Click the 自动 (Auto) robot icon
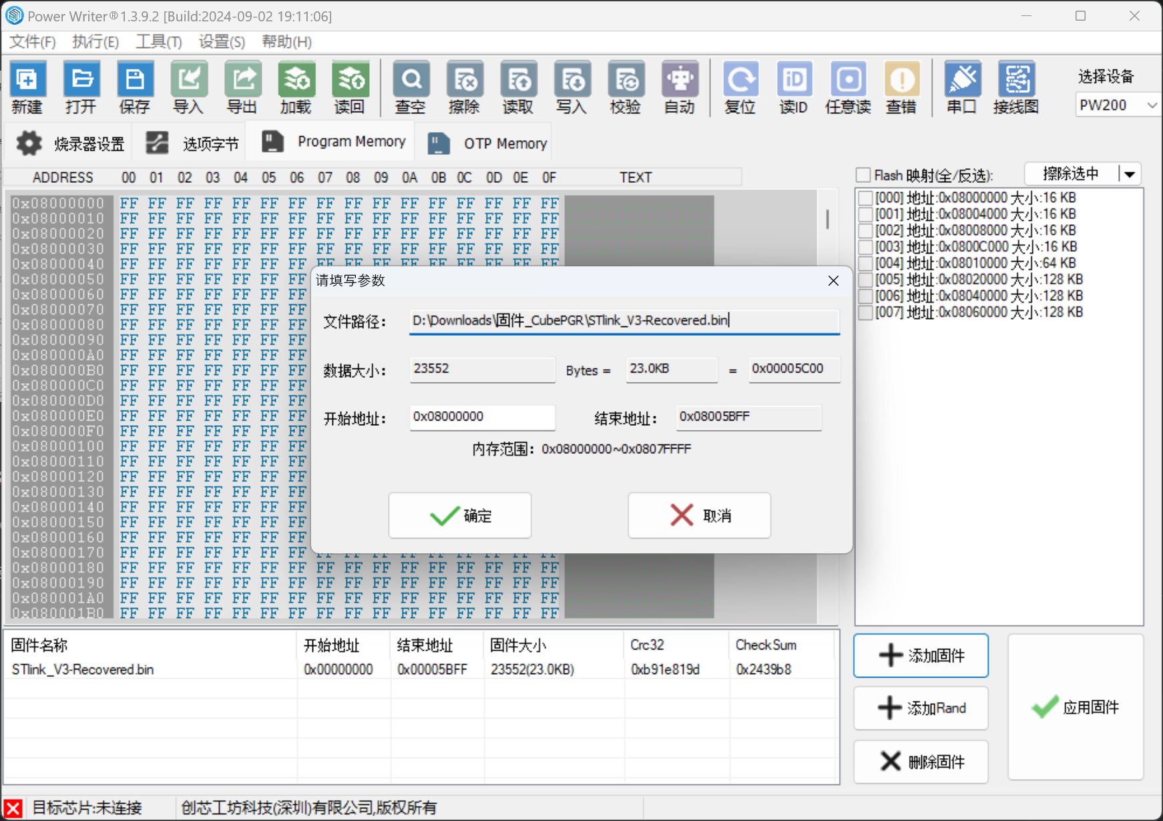The width and height of the screenshot is (1163, 821). click(x=680, y=87)
